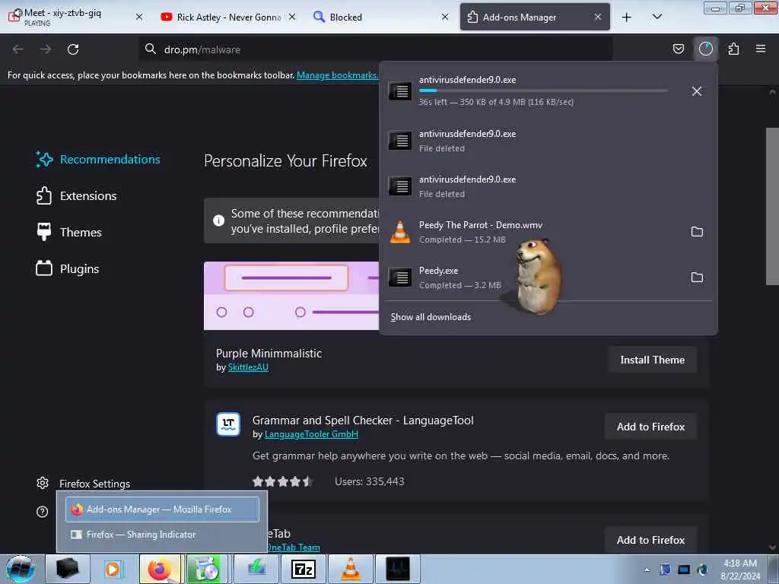
Task: Open Peedy The Parrot - Demo.wmv download
Action: (x=532, y=232)
